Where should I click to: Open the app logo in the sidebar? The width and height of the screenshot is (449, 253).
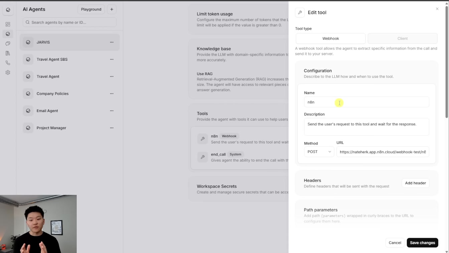[8, 10]
